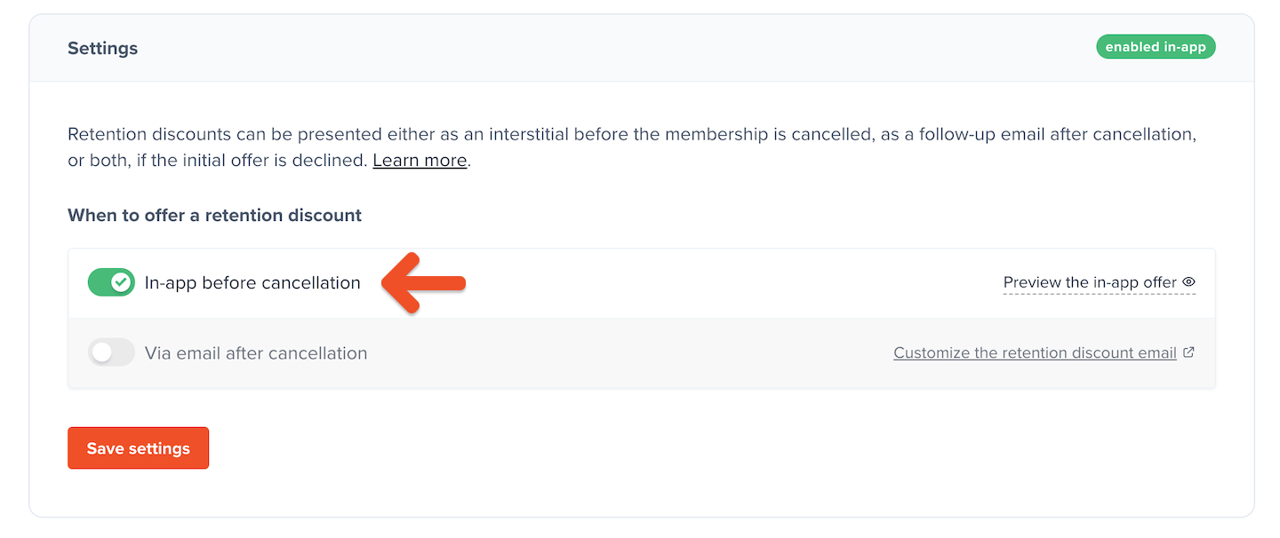Image resolution: width=1280 pixels, height=538 pixels.
Task: Enable the "Via email after cancellation" toggle
Action: [111, 352]
